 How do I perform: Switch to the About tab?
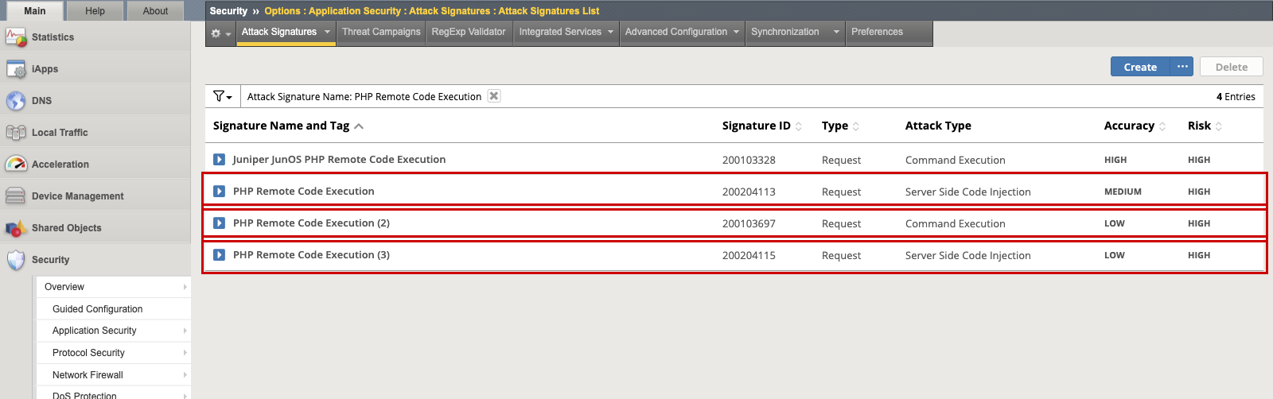pos(155,11)
